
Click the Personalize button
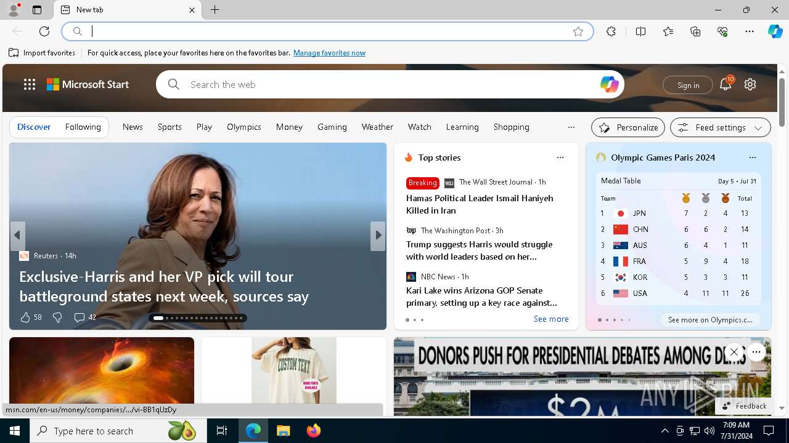(628, 127)
